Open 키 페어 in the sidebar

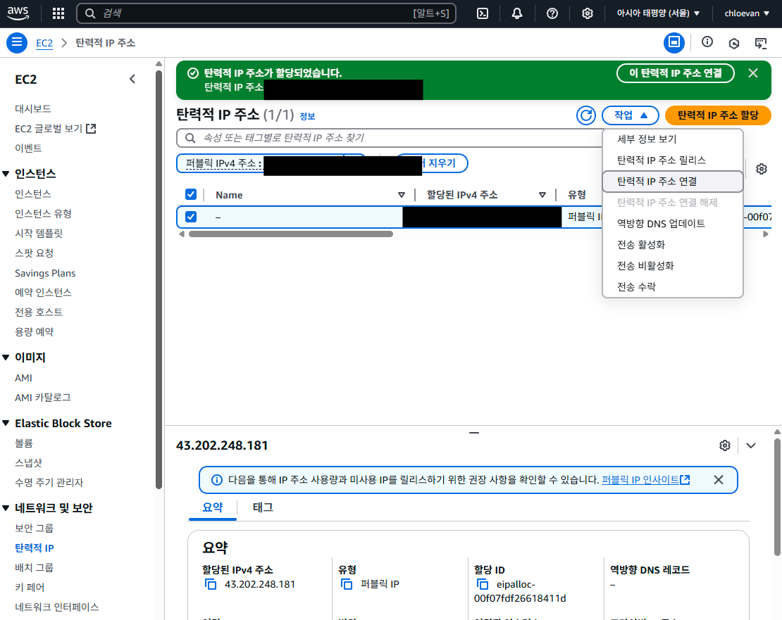(30, 587)
